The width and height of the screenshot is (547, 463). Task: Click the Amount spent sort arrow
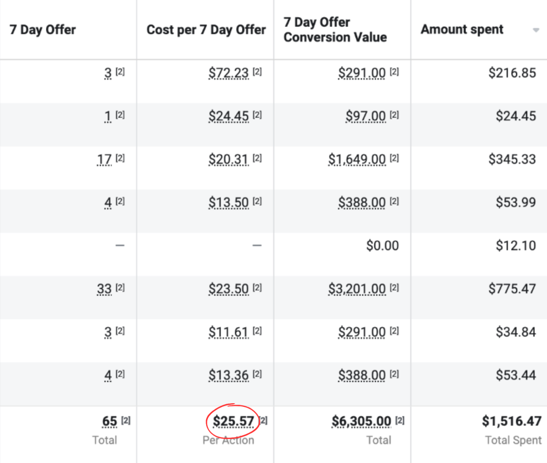(x=536, y=30)
